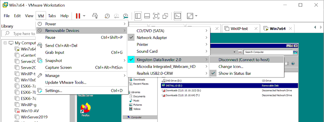Switch to the Win7x64 tab
324x122 pixels.
(x=278, y=28)
